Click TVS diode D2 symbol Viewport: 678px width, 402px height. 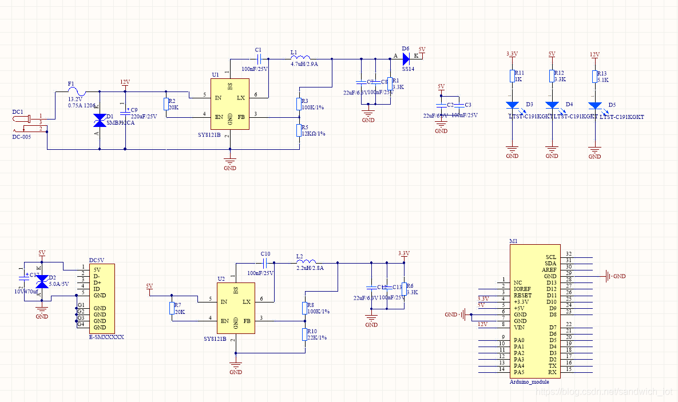(x=42, y=281)
